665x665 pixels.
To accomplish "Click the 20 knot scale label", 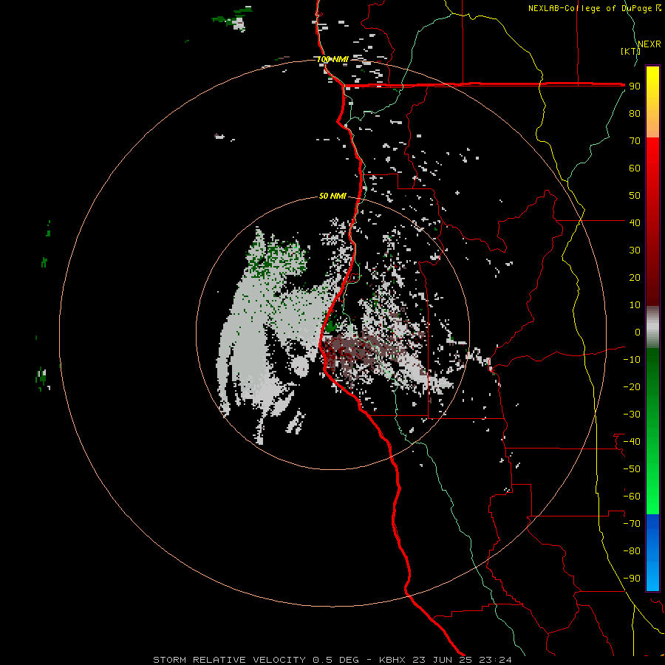I will 635,277.
